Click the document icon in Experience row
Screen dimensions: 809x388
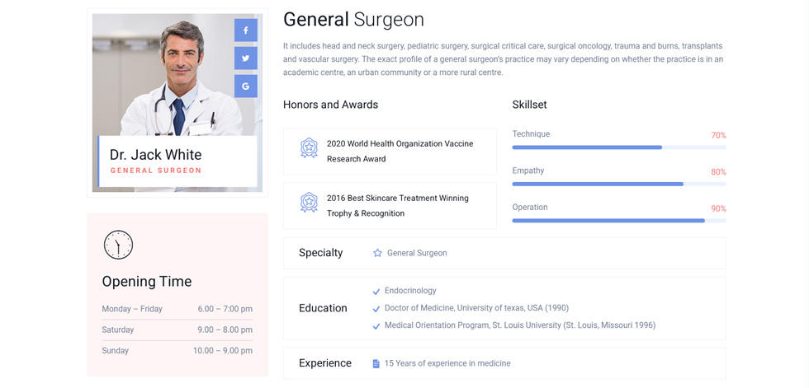[376, 364]
